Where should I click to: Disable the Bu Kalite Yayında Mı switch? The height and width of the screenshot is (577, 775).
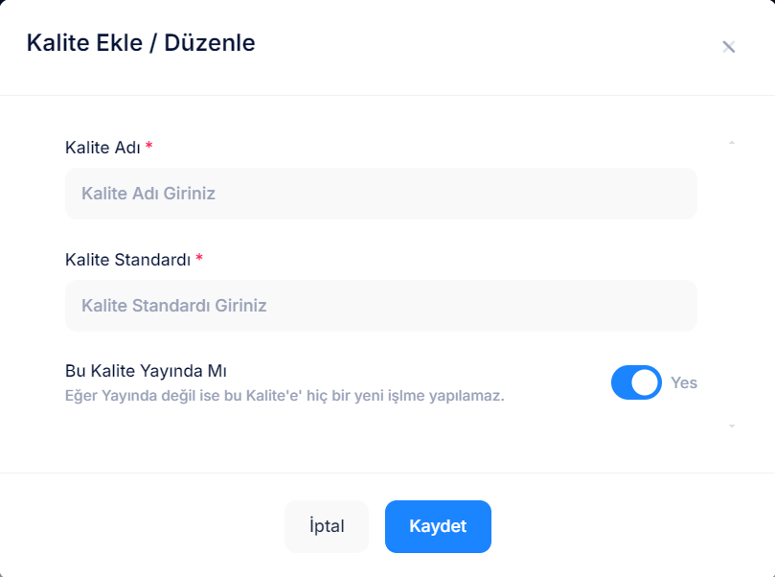coord(636,382)
